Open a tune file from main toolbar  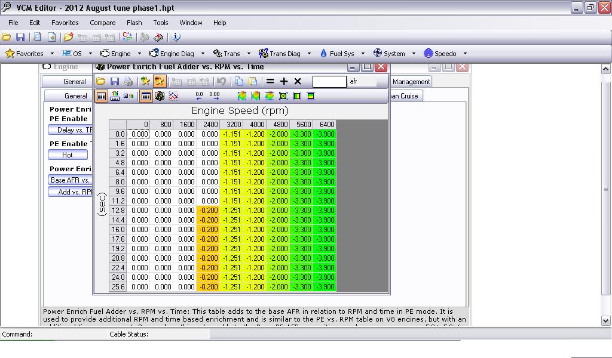(6, 38)
